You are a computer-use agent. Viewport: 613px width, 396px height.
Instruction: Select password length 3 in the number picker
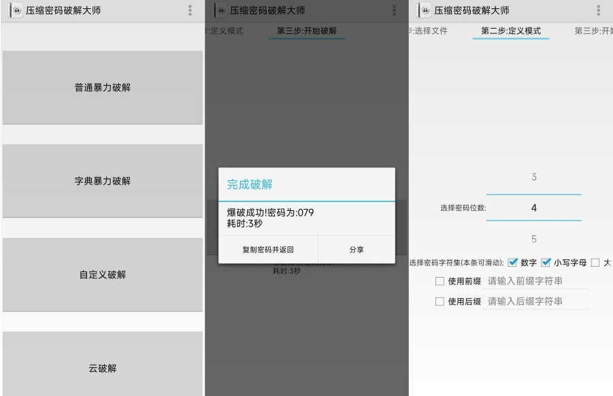point(533,177)
